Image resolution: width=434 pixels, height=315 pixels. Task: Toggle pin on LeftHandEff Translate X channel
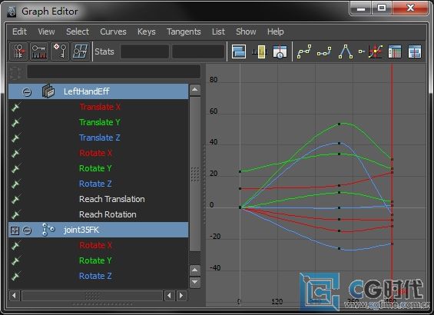(x=15, y=107)
